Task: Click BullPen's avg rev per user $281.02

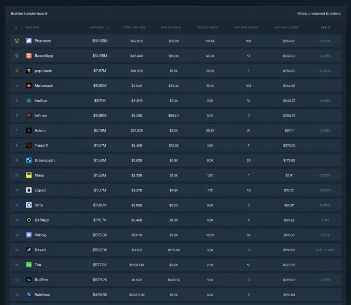Action: (x=289, y=280)
